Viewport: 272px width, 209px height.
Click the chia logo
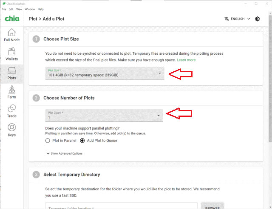[x=12, y=19]
